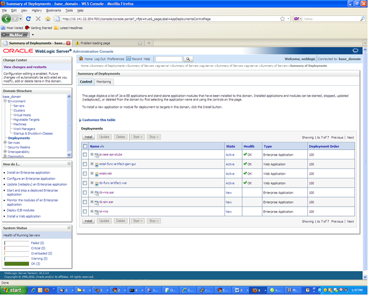Viewport: 368px width, 295px height.
Task: Click the retekweb web application icon
Action: click(x=96, y=174)
